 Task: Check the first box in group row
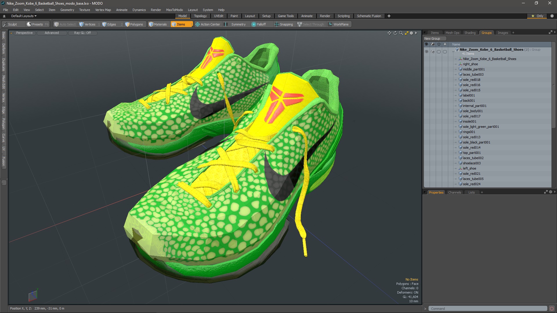pyautogui.click(x=439, y=52)
